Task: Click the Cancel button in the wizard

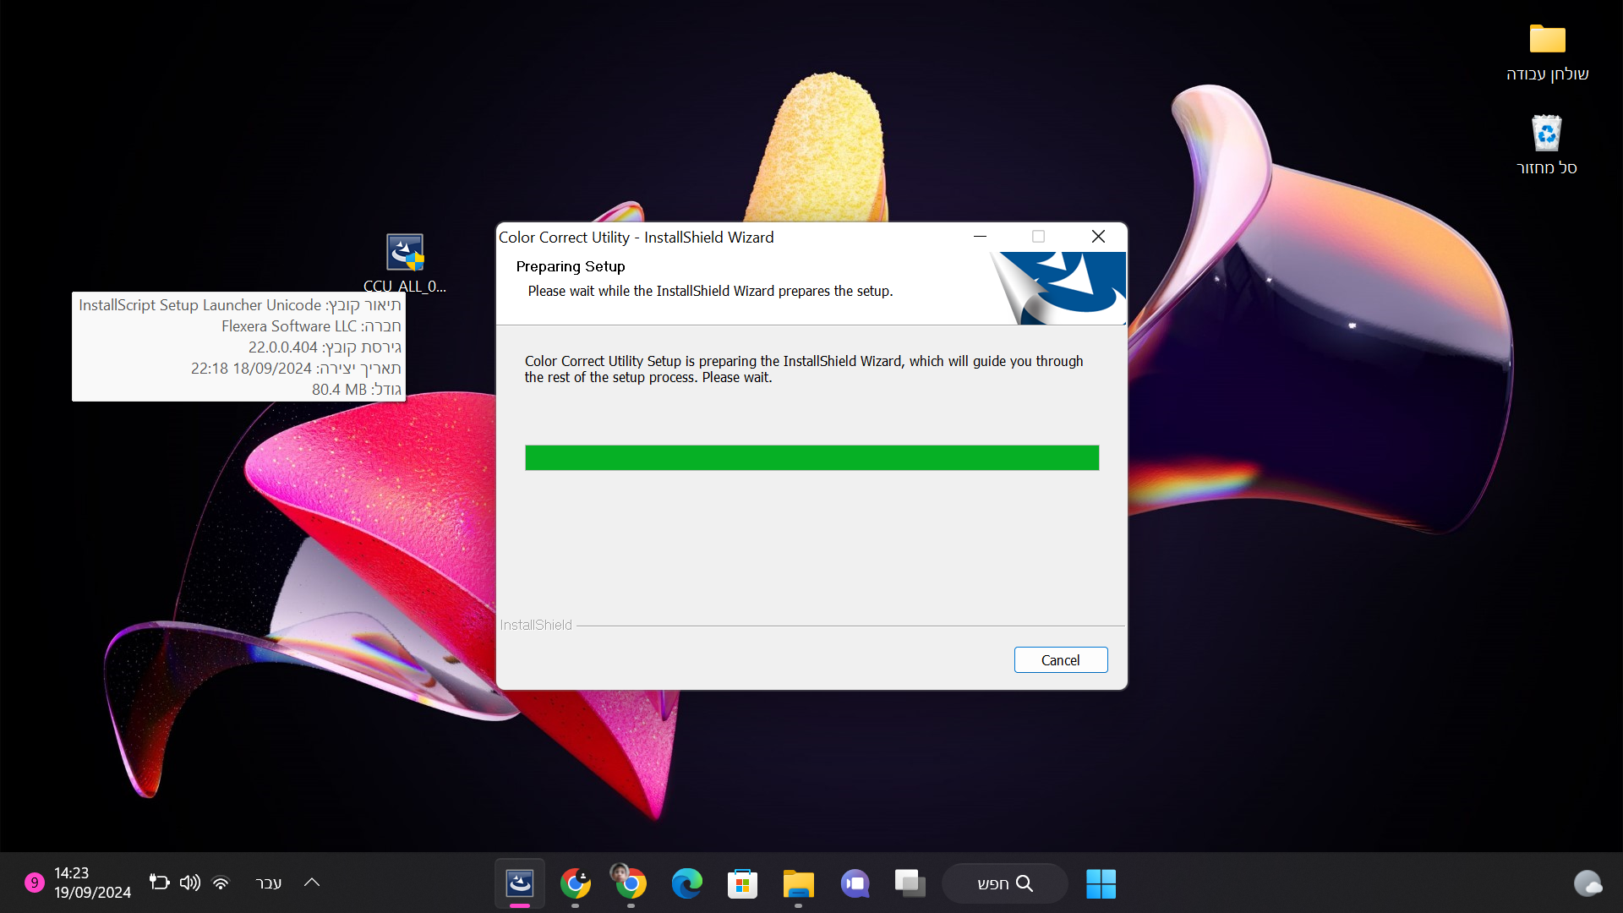Action: coord(1060,660)
